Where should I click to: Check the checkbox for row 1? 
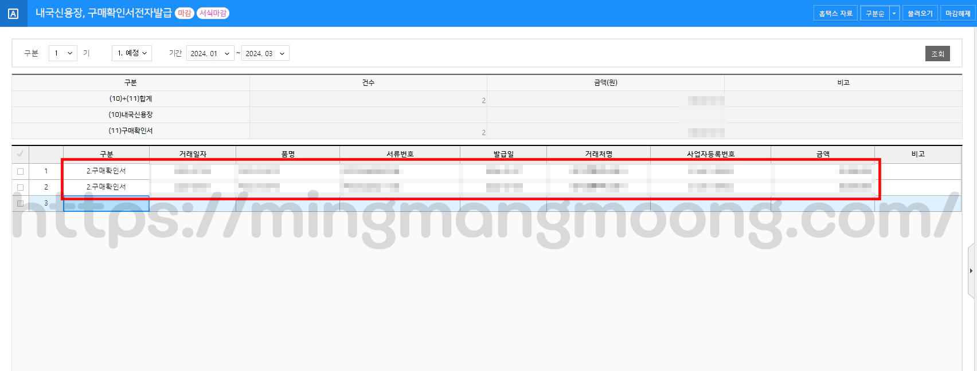(20, 171)
